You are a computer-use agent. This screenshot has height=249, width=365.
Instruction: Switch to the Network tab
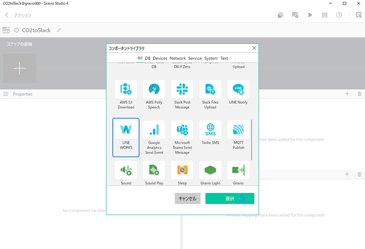click(177, 58)
